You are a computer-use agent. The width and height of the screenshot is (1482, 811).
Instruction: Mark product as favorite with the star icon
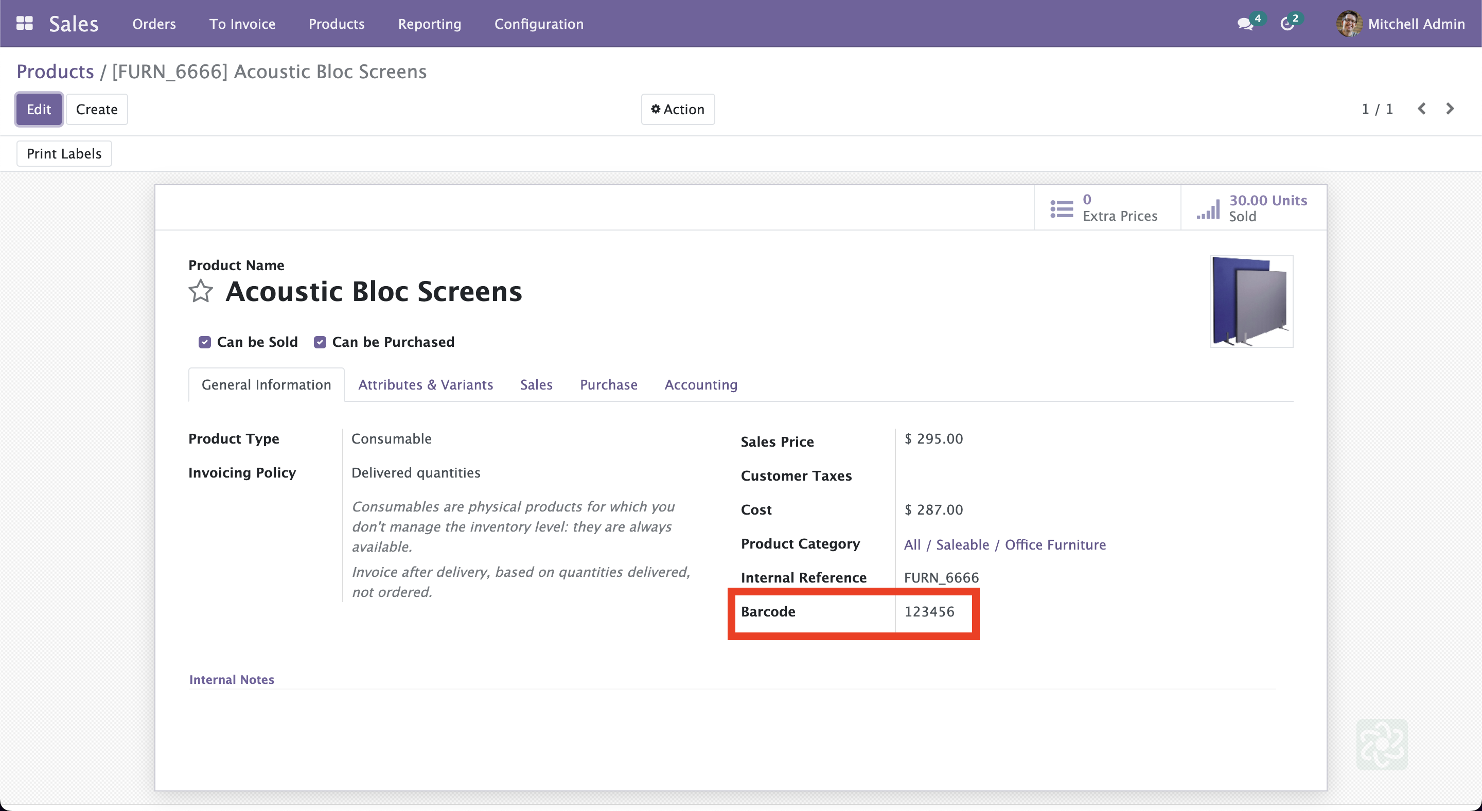pyautogui.click(x=200, y=291)
